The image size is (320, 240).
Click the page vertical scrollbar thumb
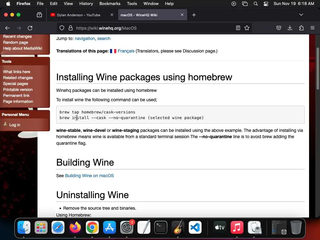click(317, 68)
